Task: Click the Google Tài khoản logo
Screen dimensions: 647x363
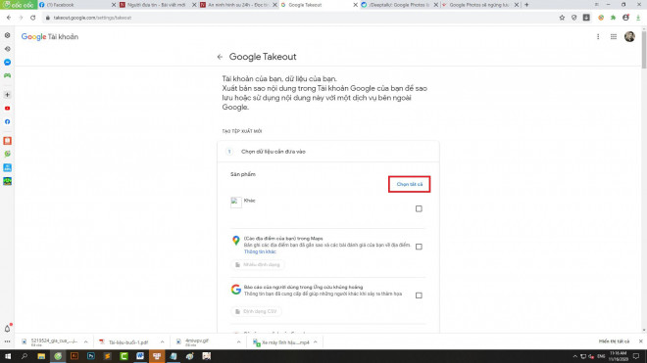Action: (50, 36)
